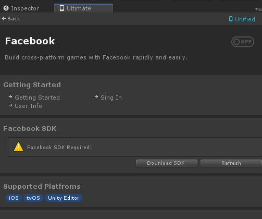
Task: Click the "Facebook SDK Required!" message
Action: (x=59, y=147)
